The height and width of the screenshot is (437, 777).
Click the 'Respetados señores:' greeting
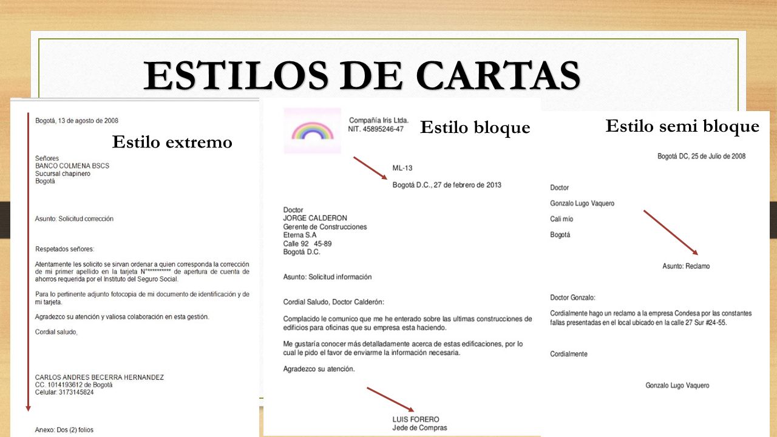click(x=65, y=249)
